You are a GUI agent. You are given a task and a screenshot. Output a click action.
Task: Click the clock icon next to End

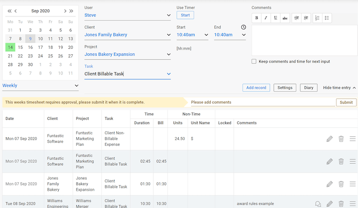(x=243, y=27)
